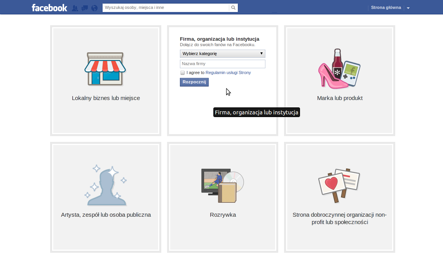Open the notifications globe icon
The width and height of the screenshot is (443, 264).
pos(94,8)
